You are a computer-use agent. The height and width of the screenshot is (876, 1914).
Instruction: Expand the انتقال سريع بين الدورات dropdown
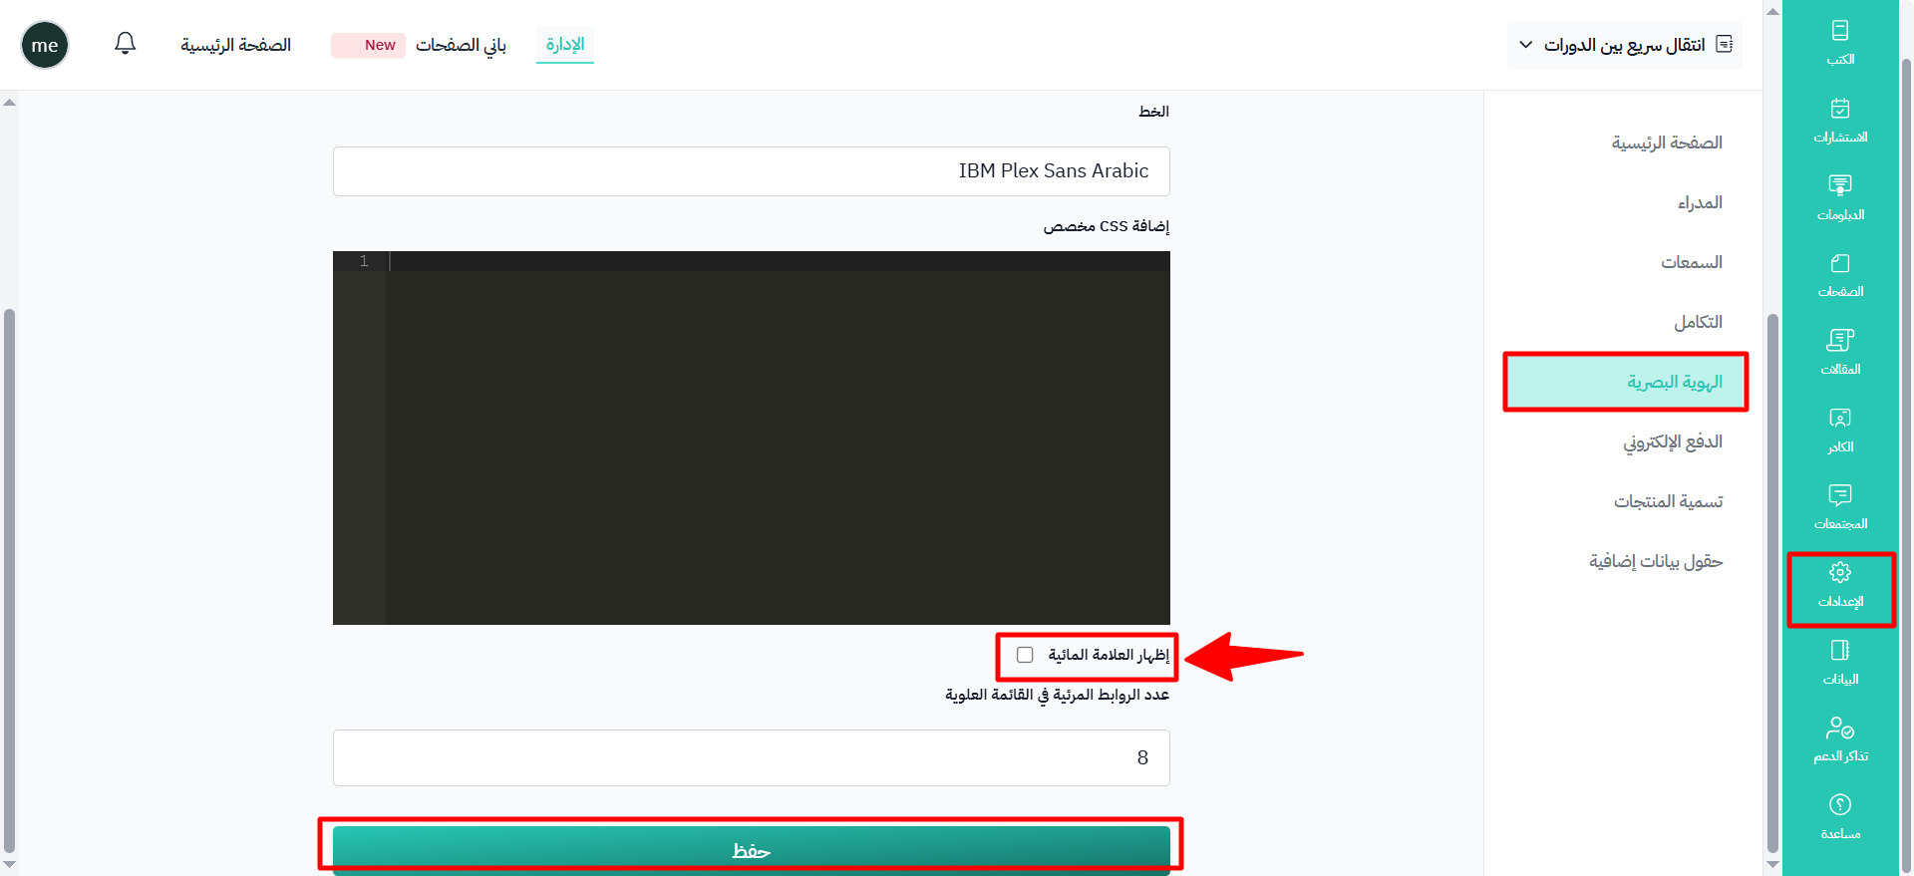pyautogui.click(x=1624, y=45)
